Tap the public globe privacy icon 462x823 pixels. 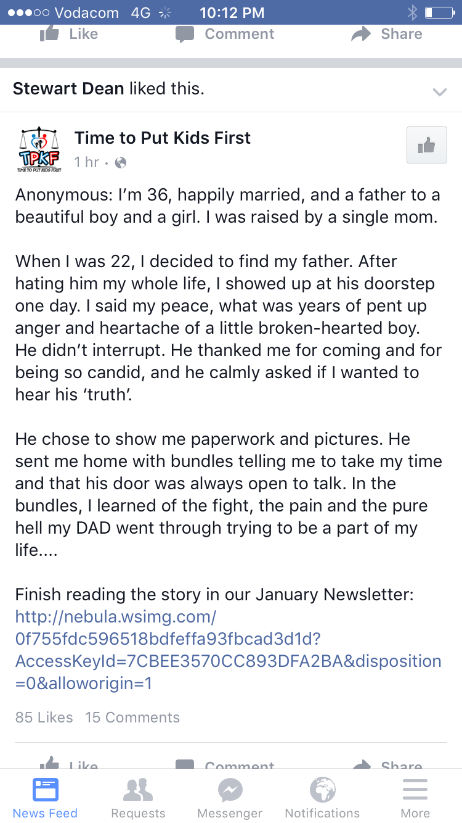[121, 163]
